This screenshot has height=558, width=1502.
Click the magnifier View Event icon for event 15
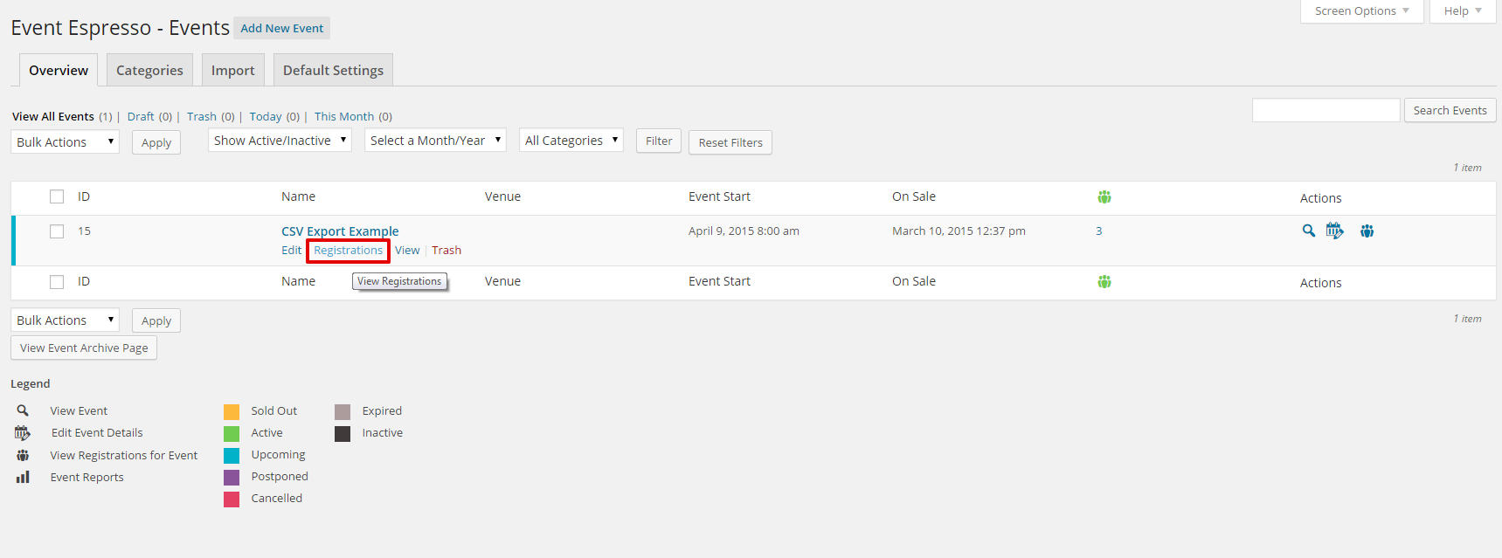[x=1308, y=231]
